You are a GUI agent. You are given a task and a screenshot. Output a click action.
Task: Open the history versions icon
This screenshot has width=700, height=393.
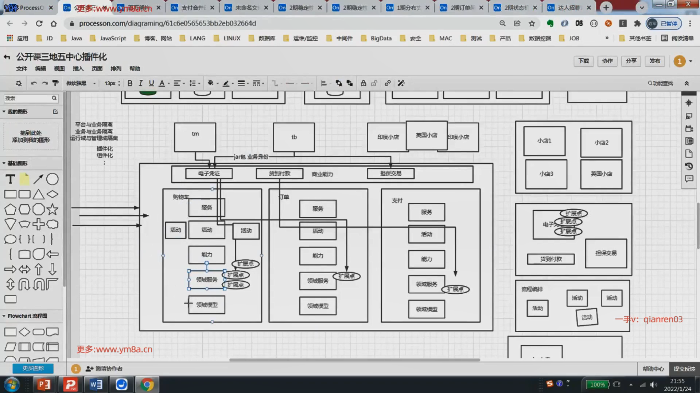pos(689,166)
